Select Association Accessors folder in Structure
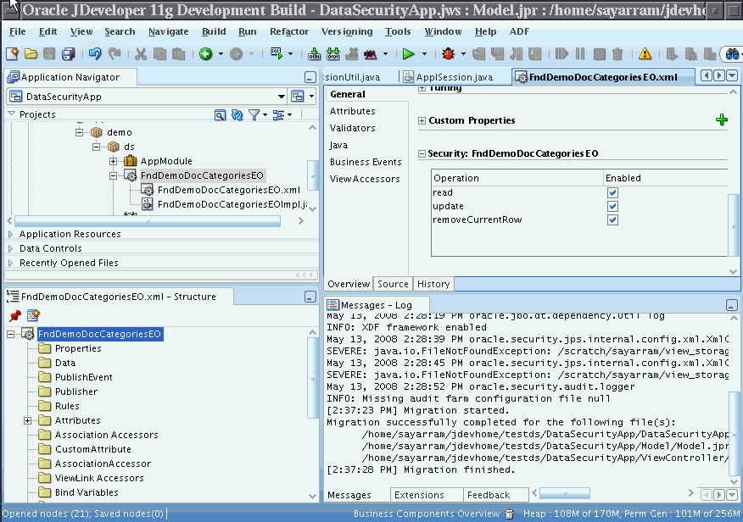Image resolution: width=743 pixels, height=522 pixels. 107,435
